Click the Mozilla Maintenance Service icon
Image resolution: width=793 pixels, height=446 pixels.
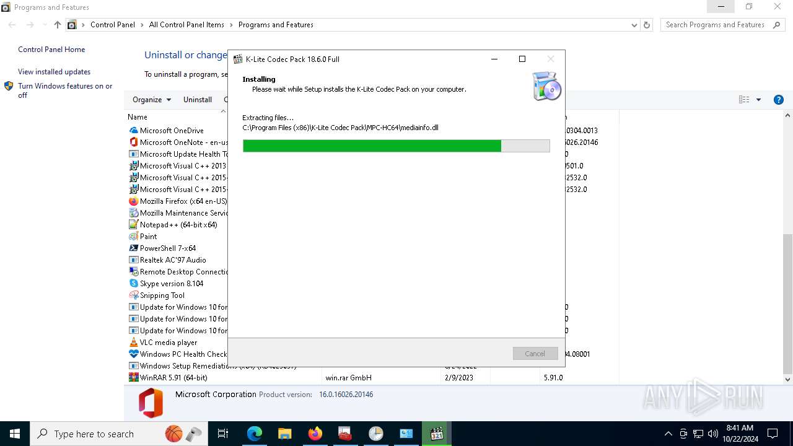click(x=133, y=212)
